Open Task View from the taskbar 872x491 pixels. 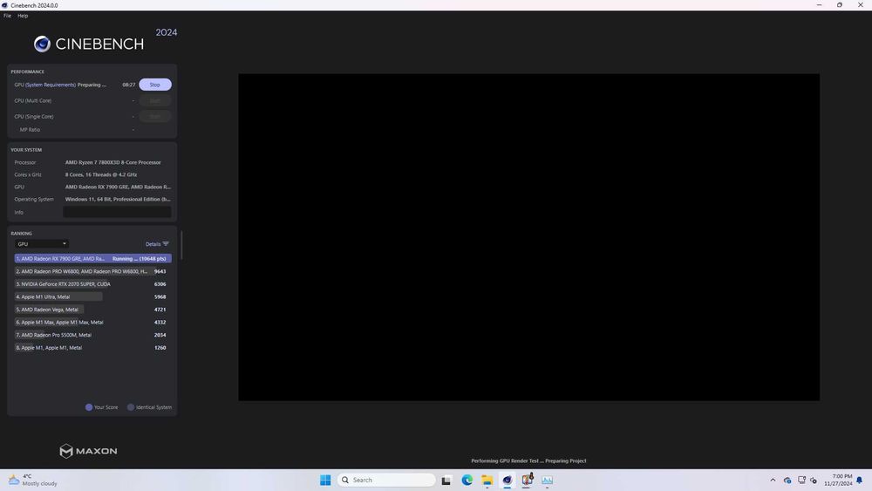click(x=446, y=481)
